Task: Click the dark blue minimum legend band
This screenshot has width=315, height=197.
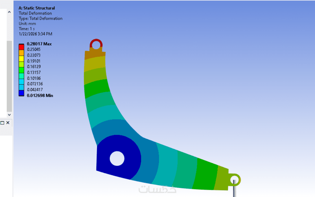Action: pyautogui.click(x=21, y=93)
